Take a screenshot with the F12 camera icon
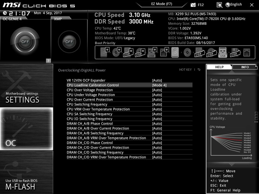 [x=193, y=5]
